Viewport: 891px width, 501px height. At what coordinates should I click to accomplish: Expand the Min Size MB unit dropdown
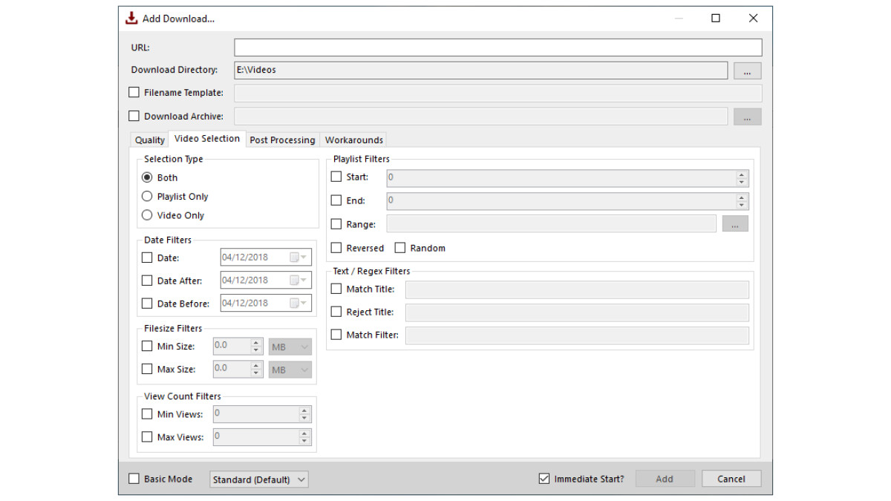click(x=290, y=347)
